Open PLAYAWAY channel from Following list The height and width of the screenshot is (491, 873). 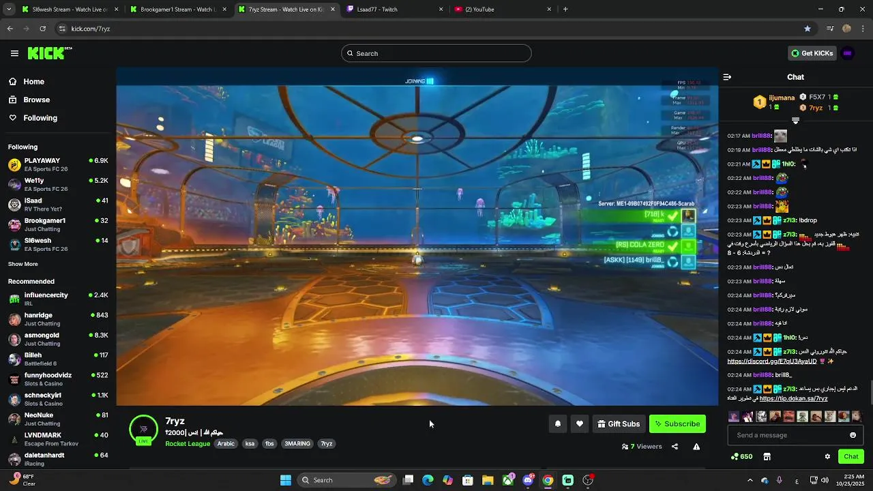pyautogui.click(x=58, y=164)
